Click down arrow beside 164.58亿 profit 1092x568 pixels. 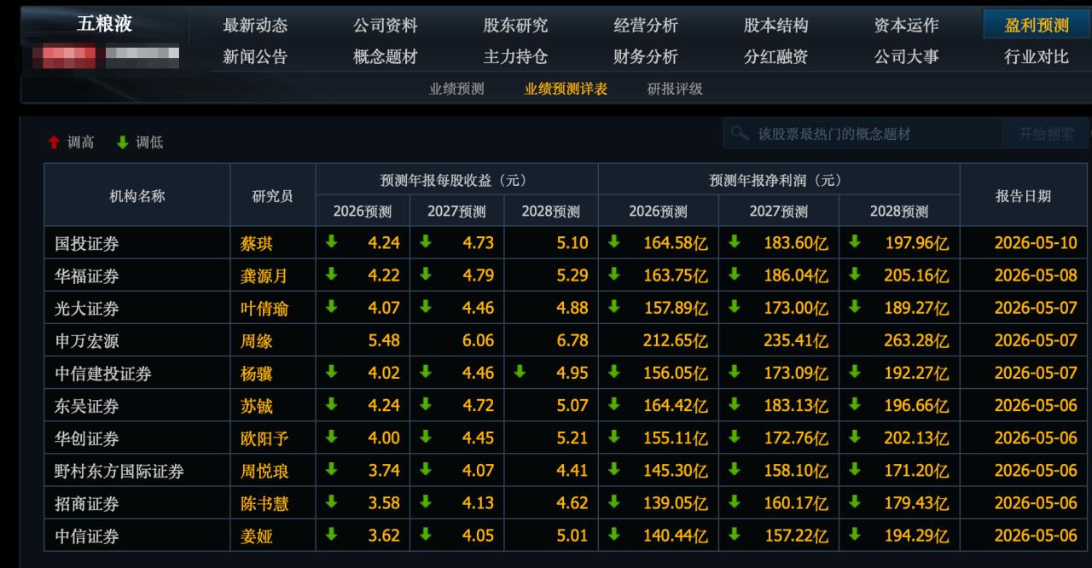click(x=613, y=241)
